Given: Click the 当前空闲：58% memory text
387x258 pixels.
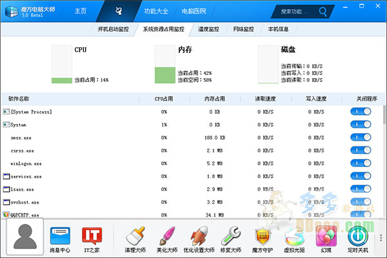Looking at the screenshot, I should 195,80.
